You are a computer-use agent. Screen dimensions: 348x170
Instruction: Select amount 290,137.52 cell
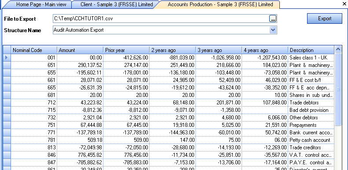[x=80, y=65]
